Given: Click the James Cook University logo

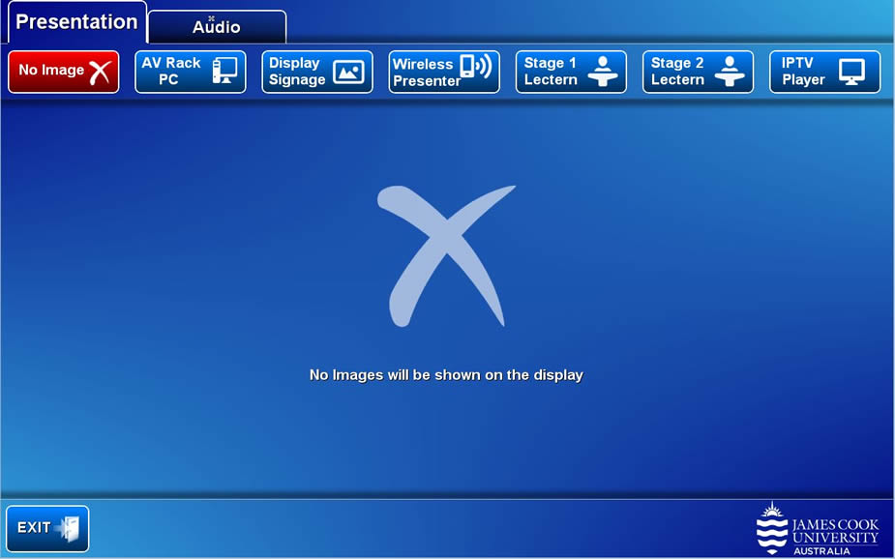Looking at the screenshot, I should [x=817, y=529].
